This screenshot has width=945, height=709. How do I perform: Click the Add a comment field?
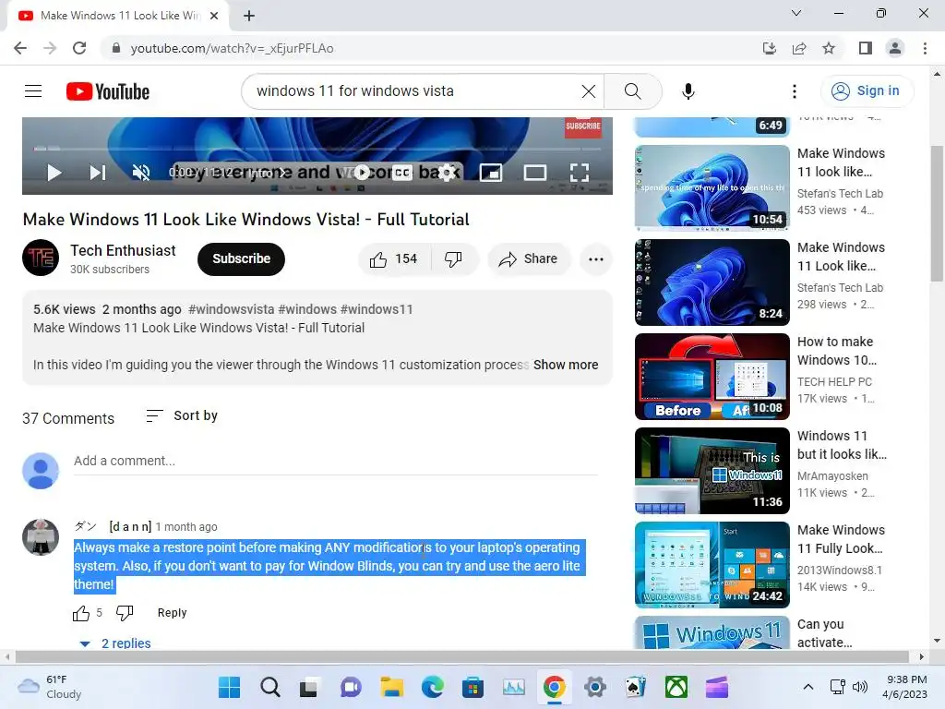(336, 461)
